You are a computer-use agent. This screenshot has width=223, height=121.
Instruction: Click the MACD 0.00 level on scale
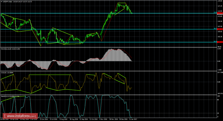[x=219, y=61]
